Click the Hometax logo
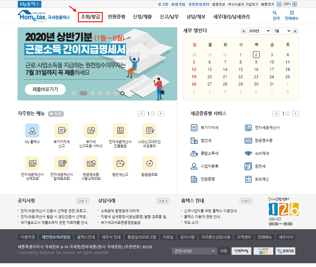 [44, 16]
